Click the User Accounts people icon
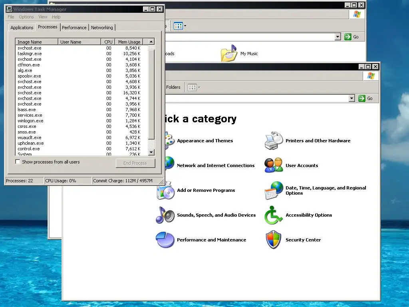 click(273, 165)
